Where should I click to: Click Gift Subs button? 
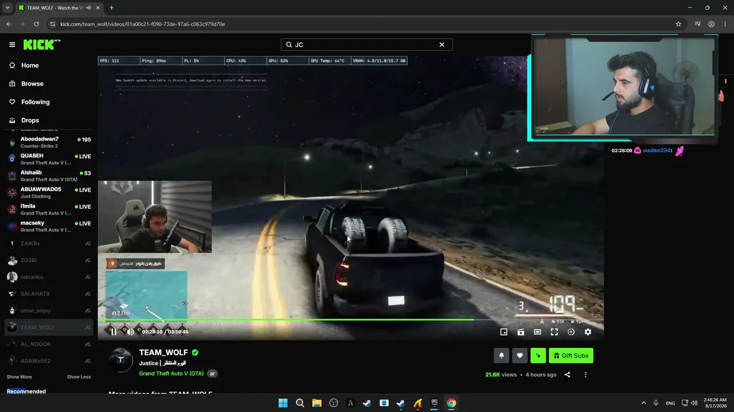(x=571, y=355)
